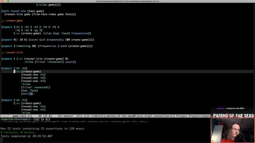
Task: Click the ":fg 2 :zo 3 :gy 1}" line
Action: [29, 30]
